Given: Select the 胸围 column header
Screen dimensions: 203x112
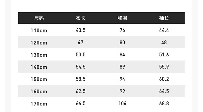Looking at the screenshot, I should coord(122,18).
